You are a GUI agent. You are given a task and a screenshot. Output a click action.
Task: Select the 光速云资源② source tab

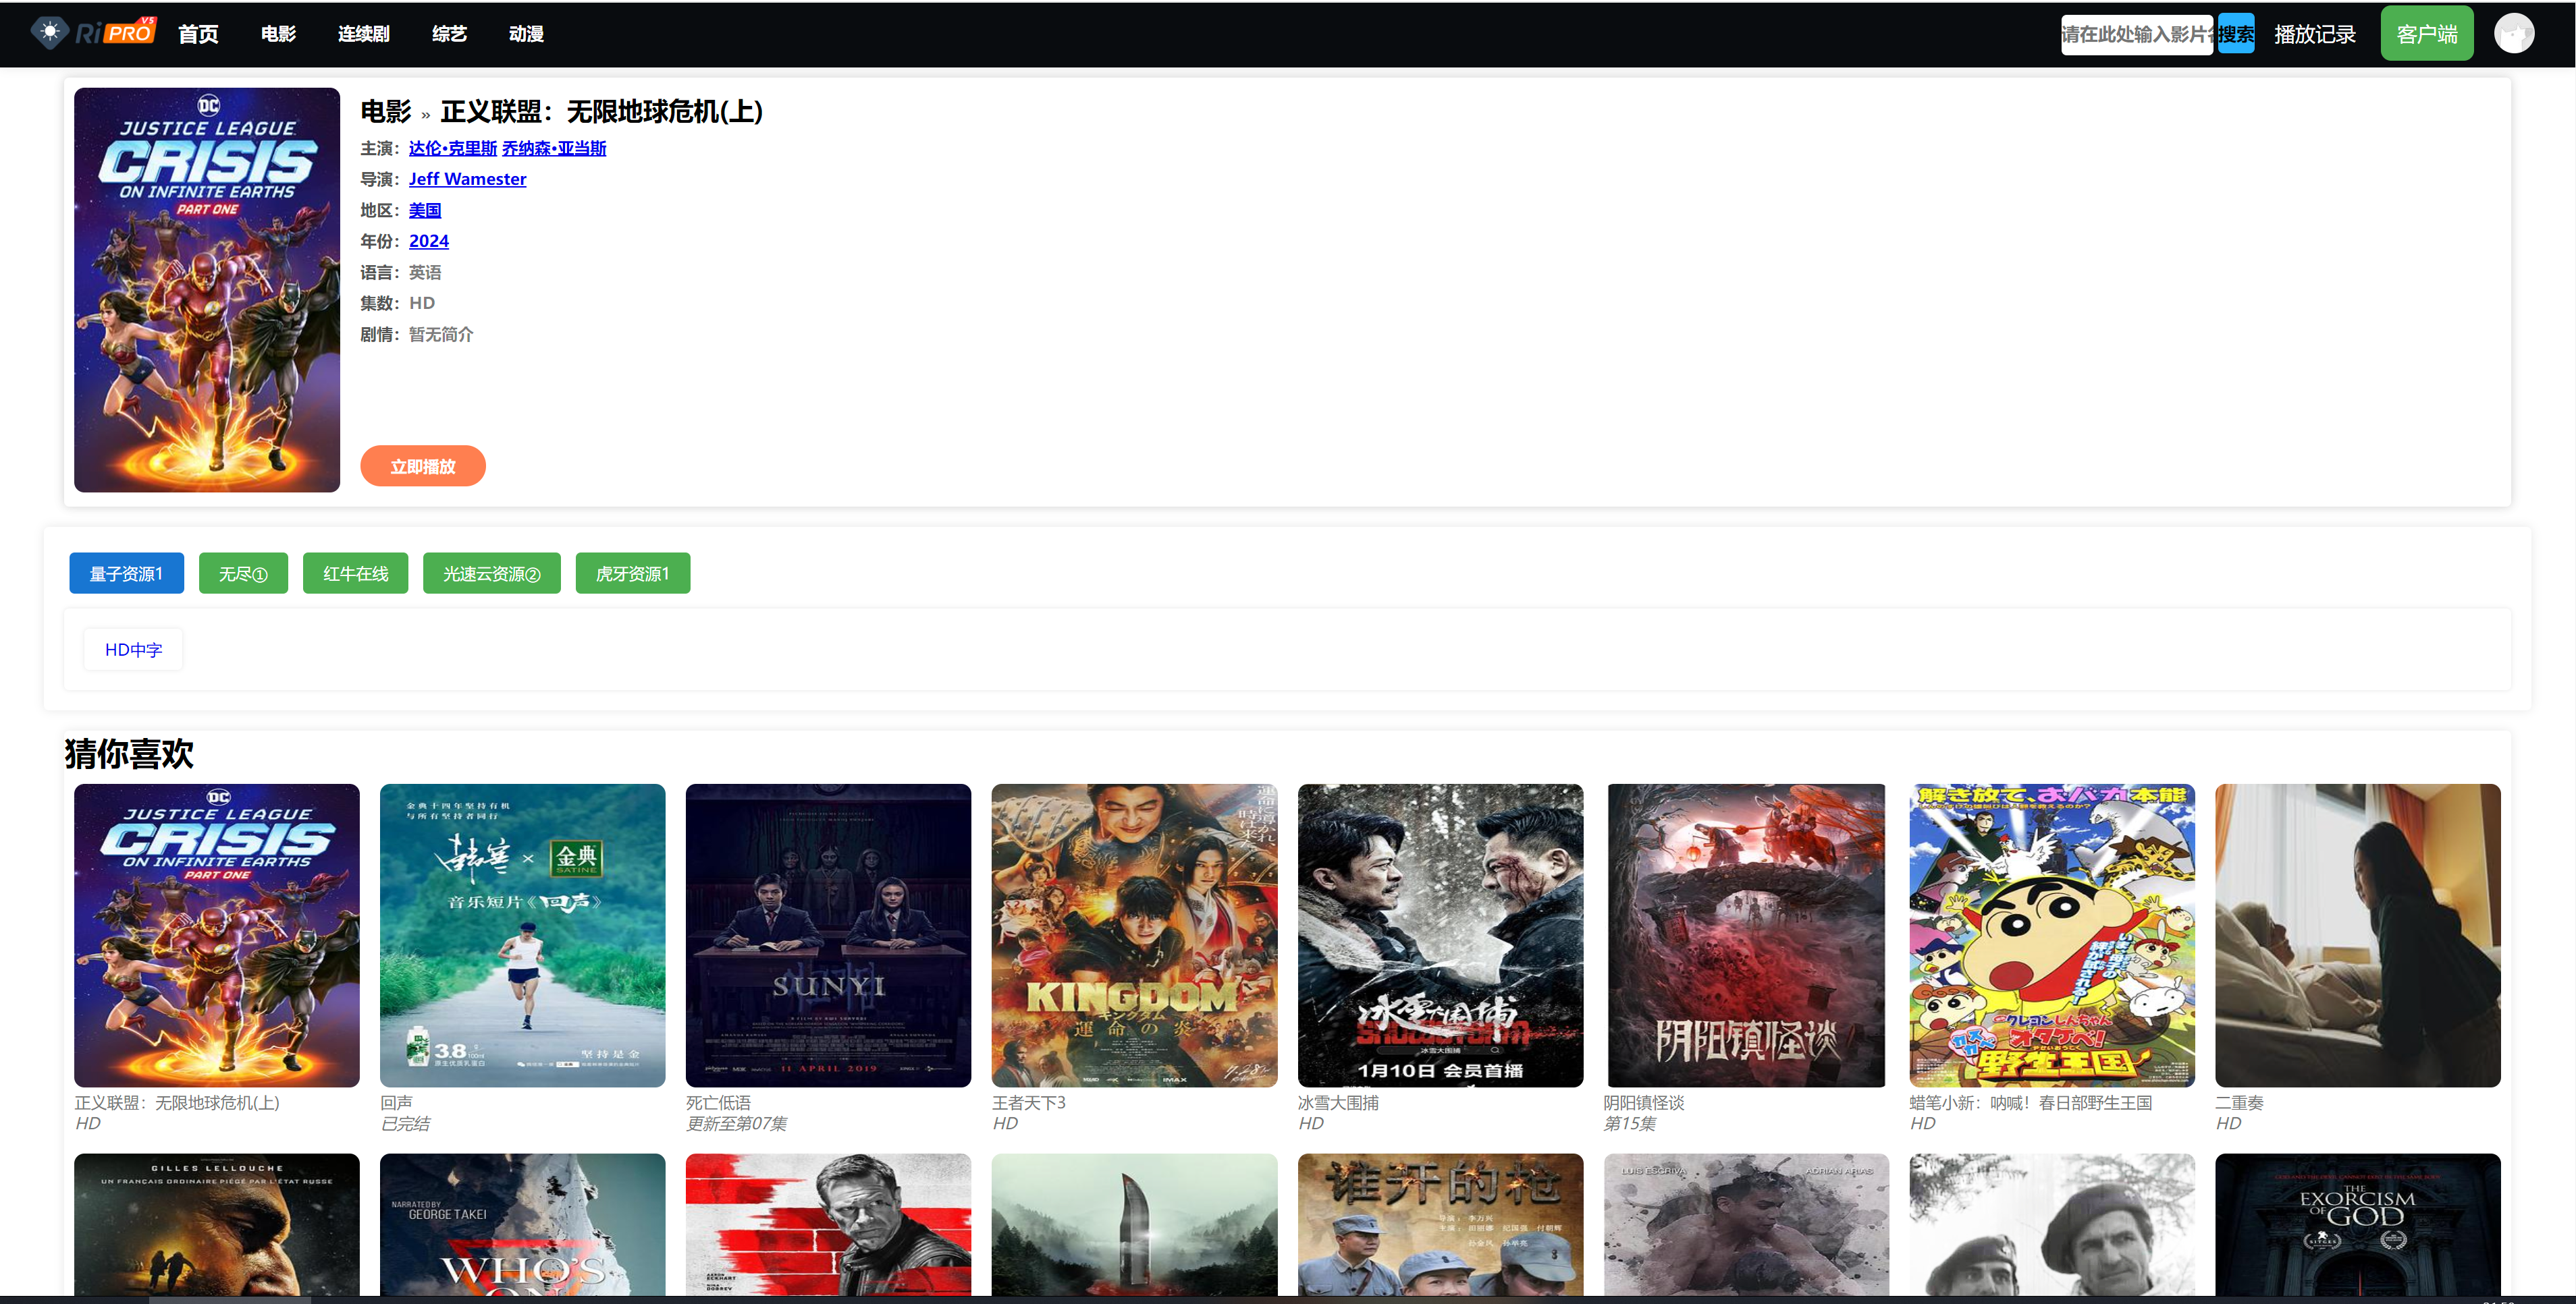491,573
